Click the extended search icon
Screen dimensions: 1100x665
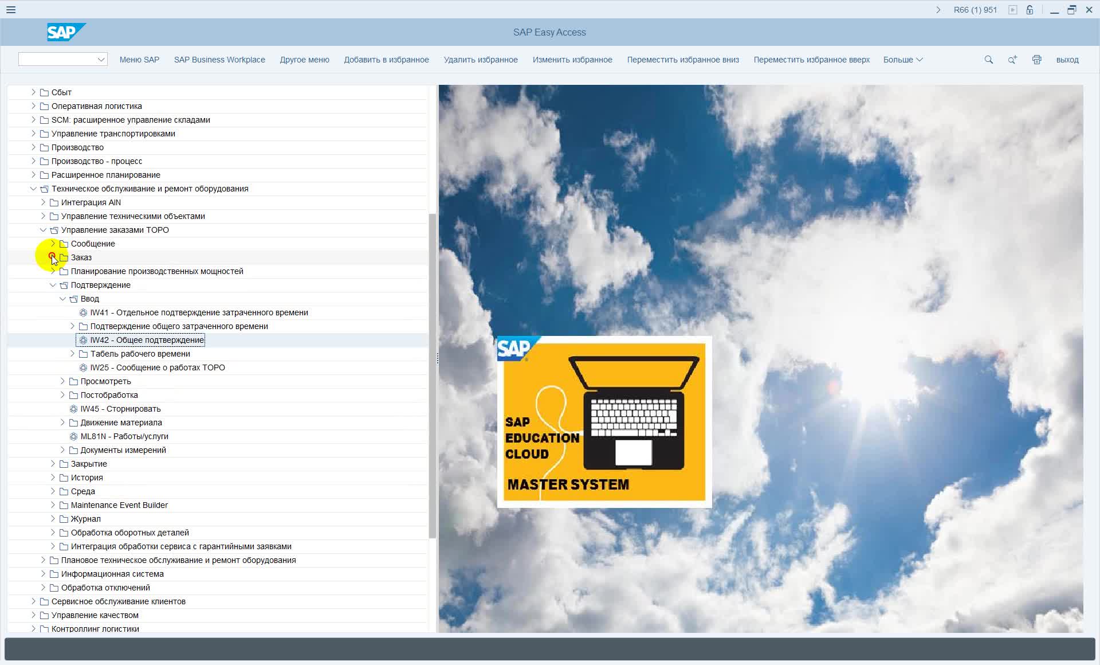tap(1012, 60)
